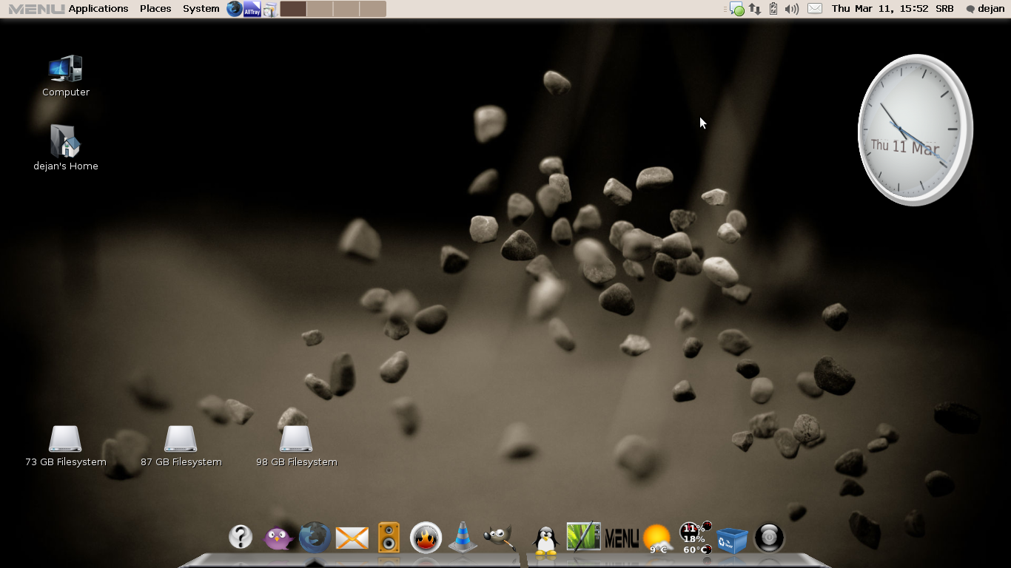Open the System menu

pos(201,9)
